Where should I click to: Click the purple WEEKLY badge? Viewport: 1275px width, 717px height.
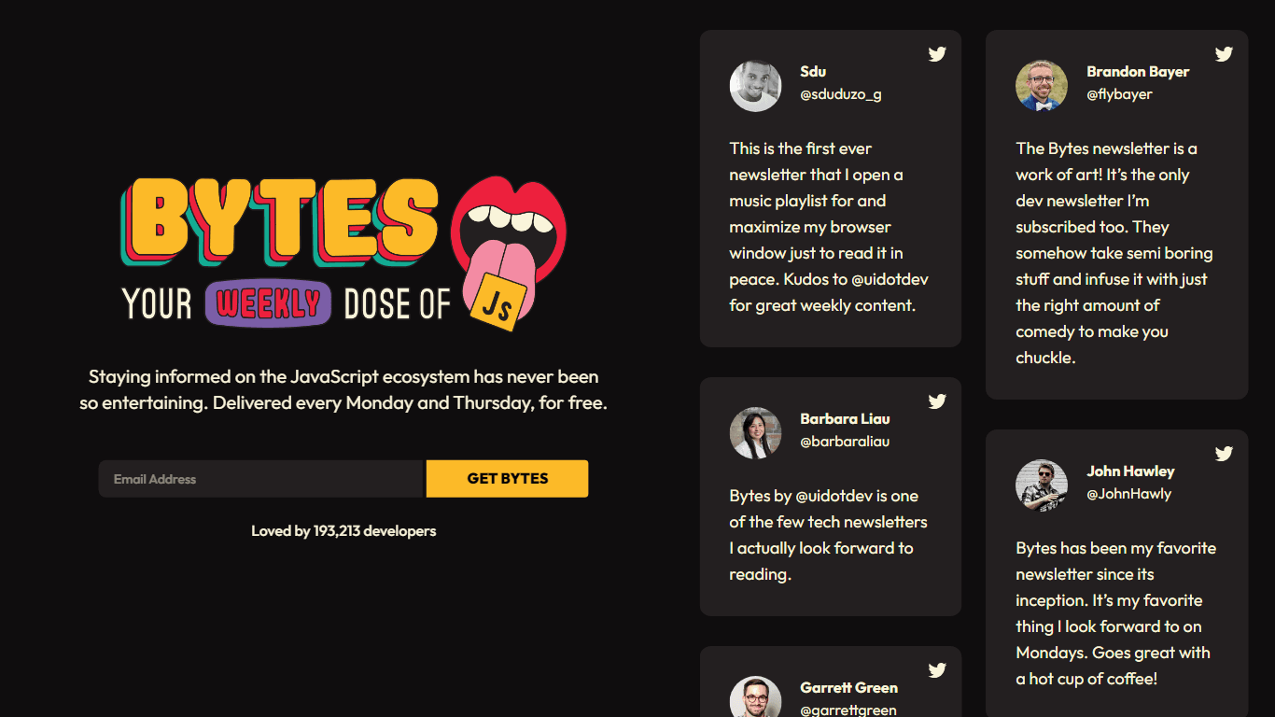[x=268, y=303]
